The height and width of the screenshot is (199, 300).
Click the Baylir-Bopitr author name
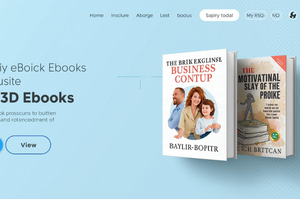193,147
